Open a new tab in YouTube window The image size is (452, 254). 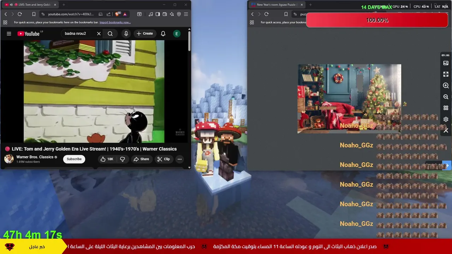click(x=64, y=5)
